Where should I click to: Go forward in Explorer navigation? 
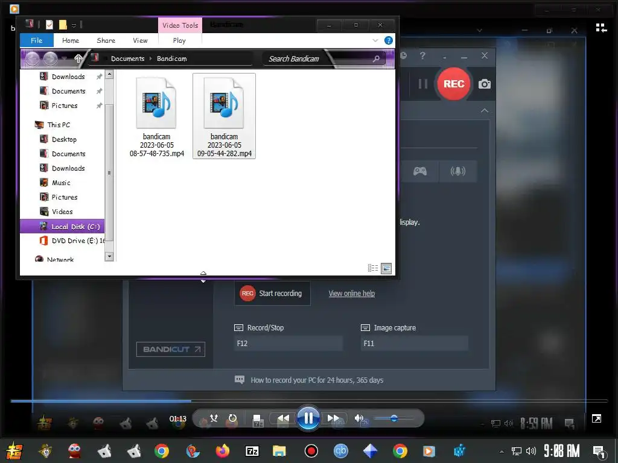(50, 58)
